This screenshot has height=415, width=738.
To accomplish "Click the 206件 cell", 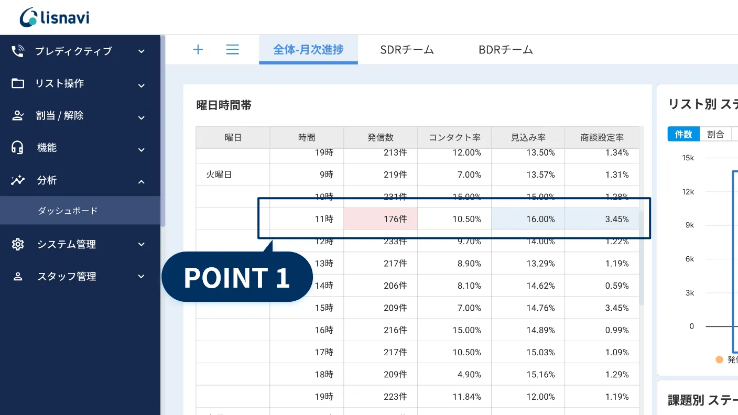I will (x=381, y=286).
